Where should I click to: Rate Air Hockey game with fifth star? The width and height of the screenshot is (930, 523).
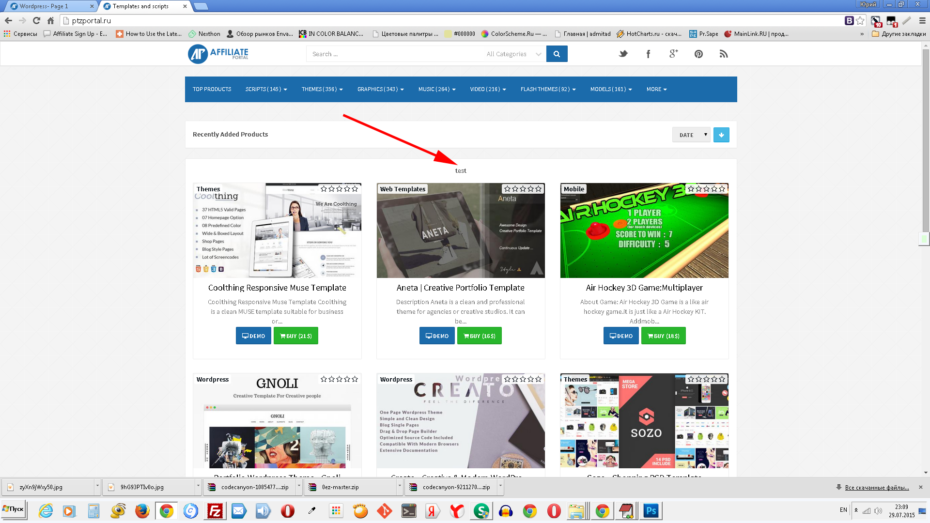coord(722,189)
